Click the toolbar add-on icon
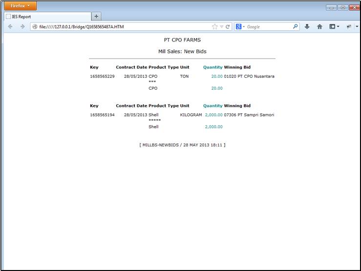 349,27
